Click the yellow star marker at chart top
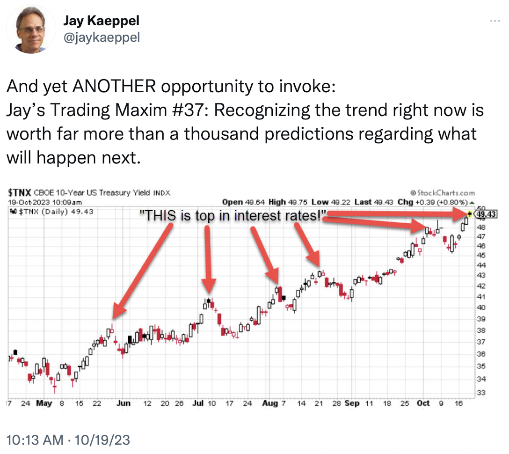This screenshot has width=509, height=454. click(470, 214)
